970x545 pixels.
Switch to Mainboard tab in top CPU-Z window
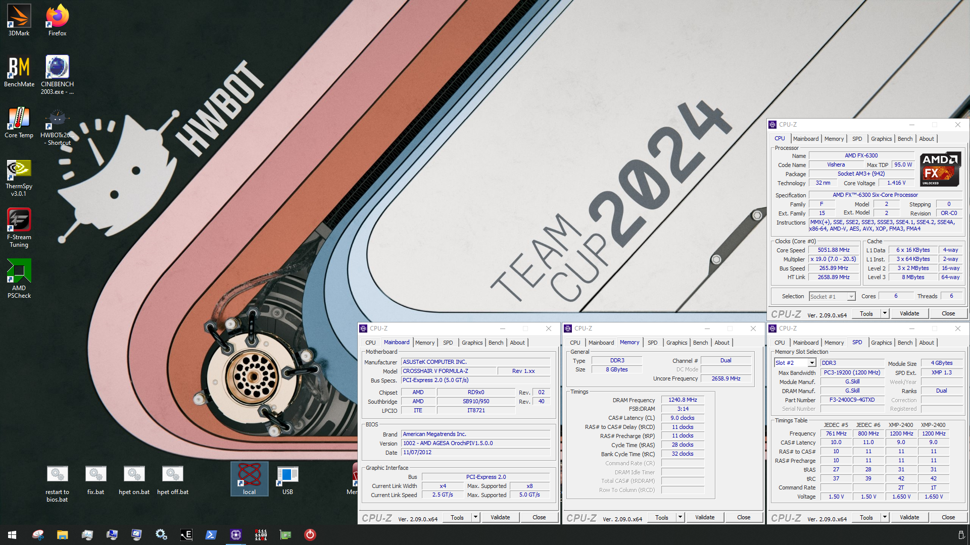[x=805, y=139]
